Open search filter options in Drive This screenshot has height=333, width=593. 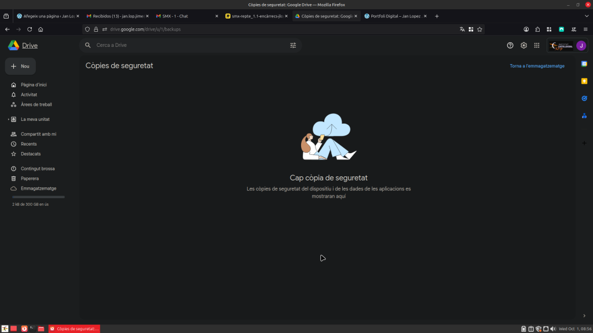pos(293,45)
